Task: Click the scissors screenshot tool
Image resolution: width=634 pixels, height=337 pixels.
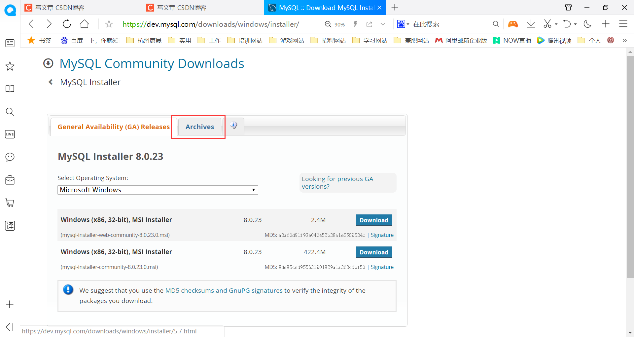Action: [547, 24]
